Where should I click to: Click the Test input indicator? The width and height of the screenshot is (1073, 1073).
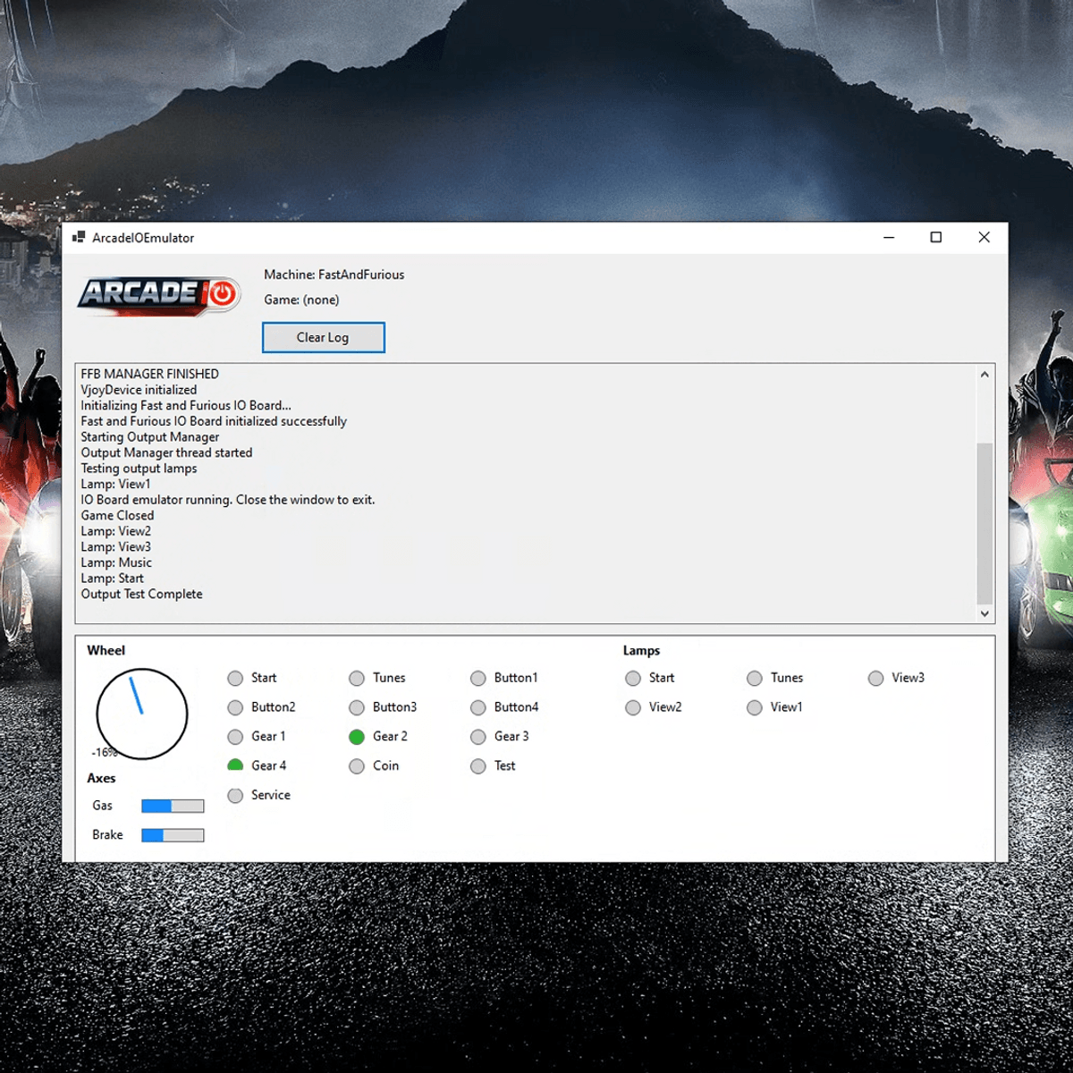coord(478,766)
